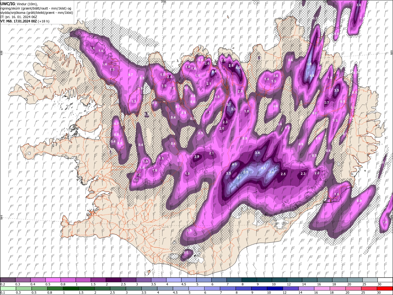393x295 pixels.
Task: Pick the darkest green 1–1.5 rain scale swatch
Action: 71,289
